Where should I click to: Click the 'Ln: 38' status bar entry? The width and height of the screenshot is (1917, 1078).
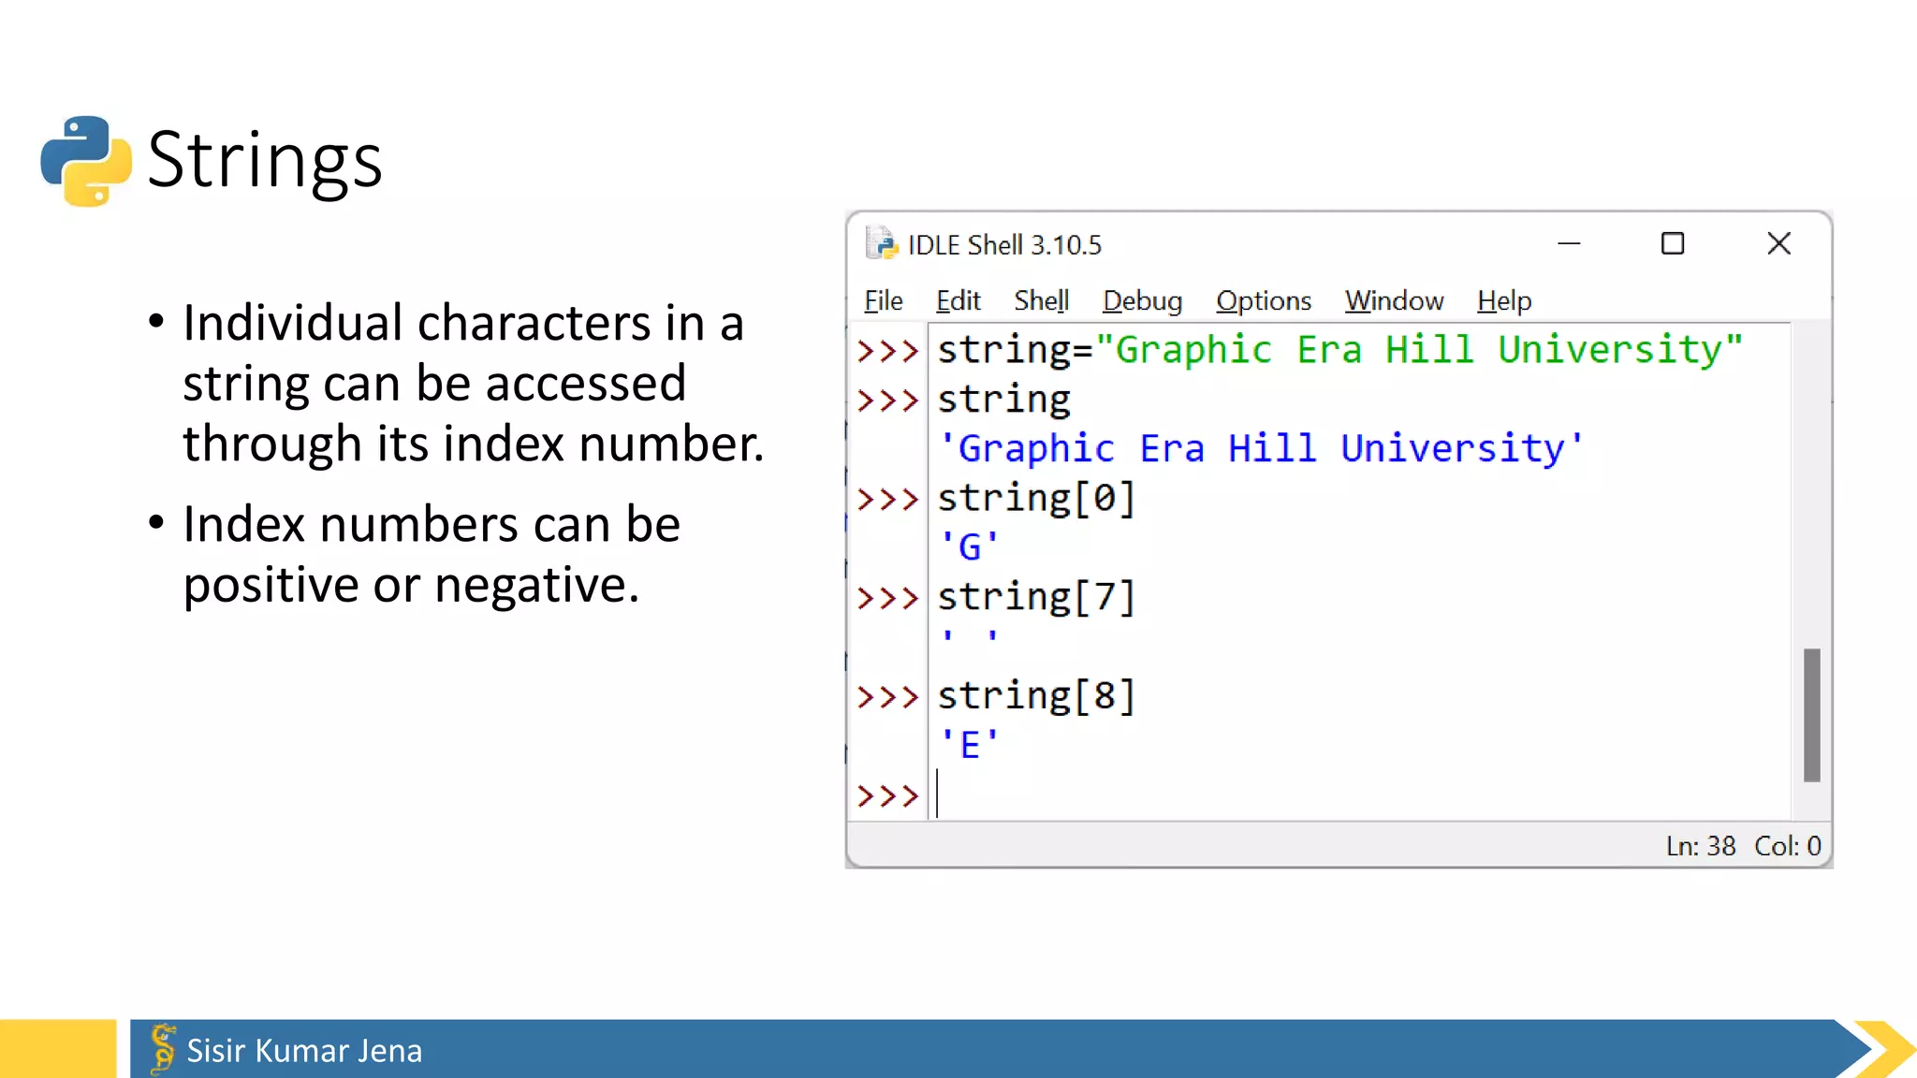click(1700, 846)
